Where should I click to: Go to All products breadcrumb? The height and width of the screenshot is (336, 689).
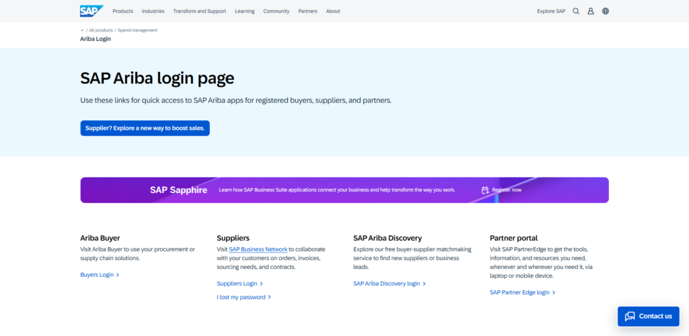point(101,30)
